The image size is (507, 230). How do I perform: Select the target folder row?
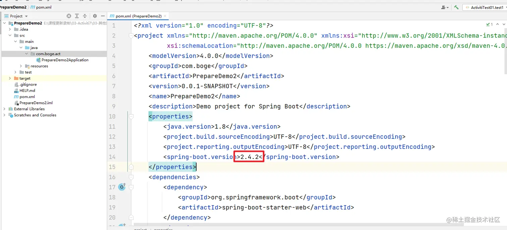(x=54, y=78)
